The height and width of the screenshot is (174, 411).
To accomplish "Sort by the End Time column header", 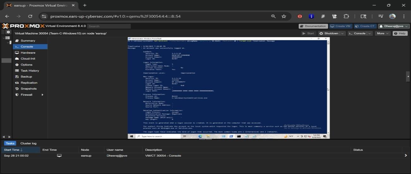I will [59, 150].
